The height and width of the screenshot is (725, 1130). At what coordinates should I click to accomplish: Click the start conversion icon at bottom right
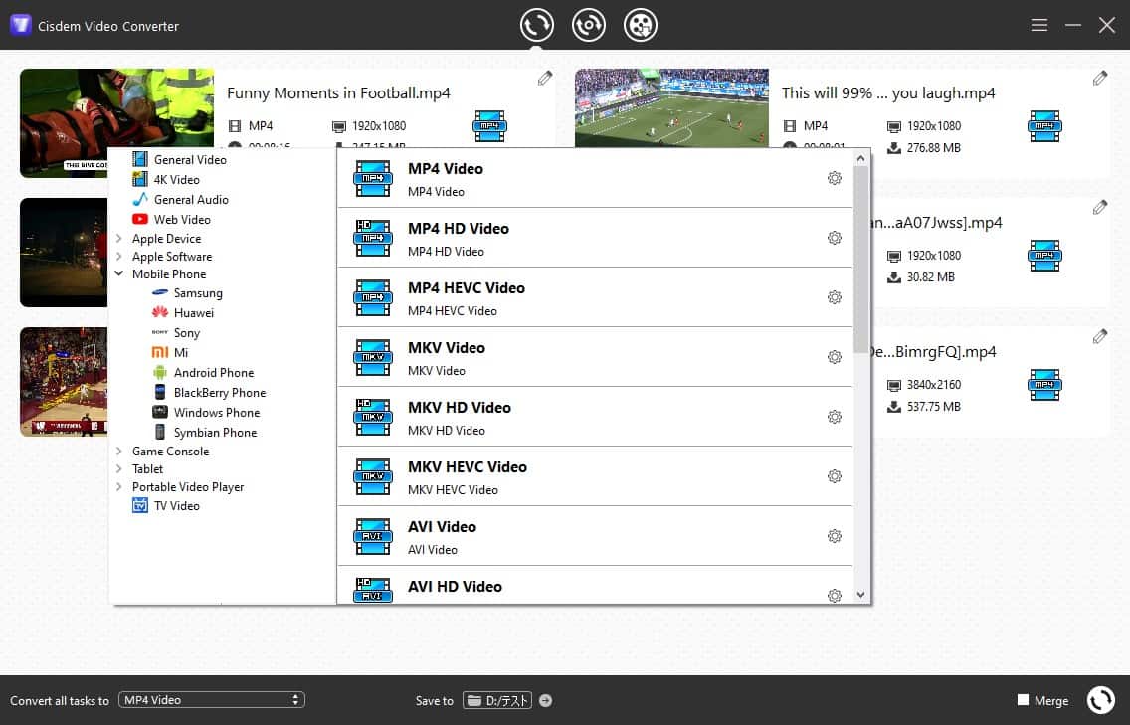(1101, 700)
